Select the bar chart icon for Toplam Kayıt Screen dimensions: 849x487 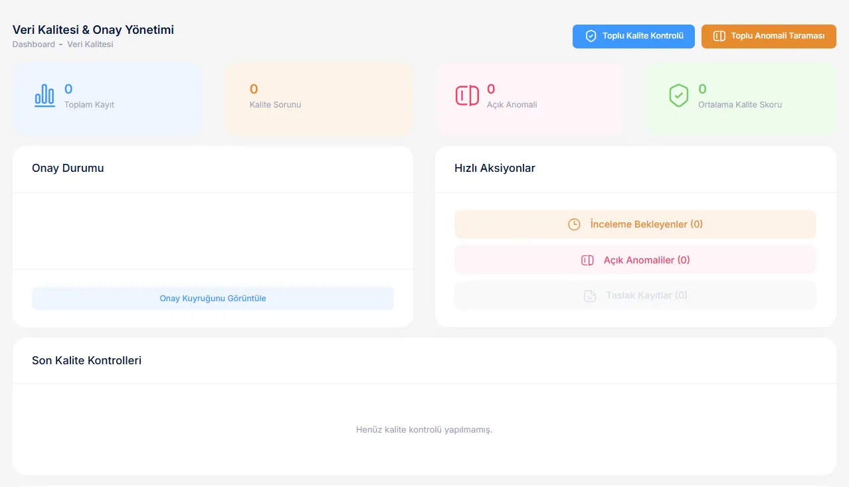click(45, 96)
